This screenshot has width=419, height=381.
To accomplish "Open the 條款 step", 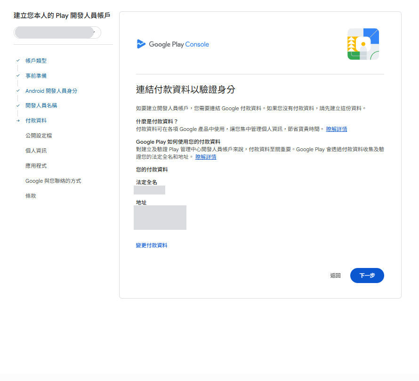I will (x=31, y=196).
